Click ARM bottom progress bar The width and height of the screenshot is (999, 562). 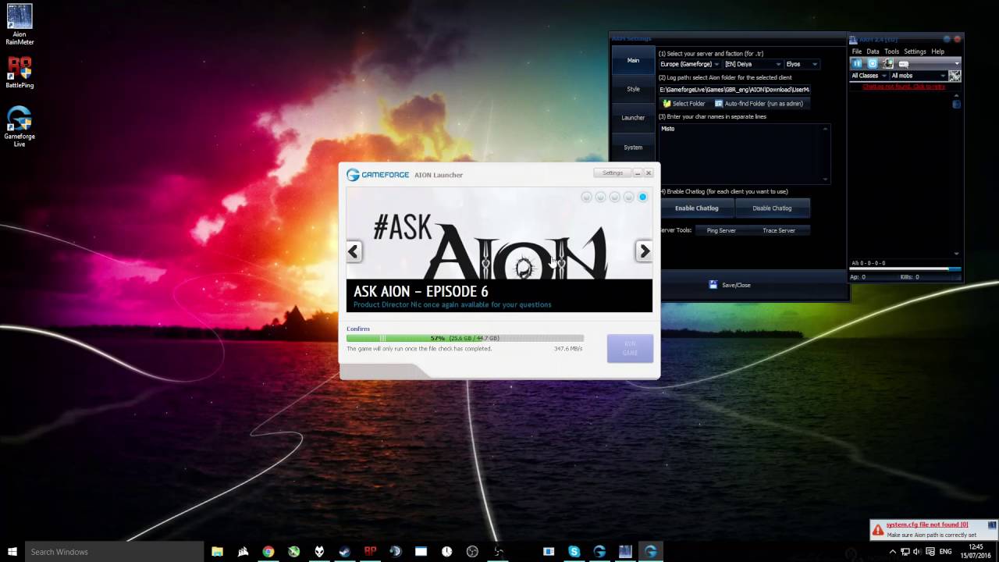tap(905, 269)
